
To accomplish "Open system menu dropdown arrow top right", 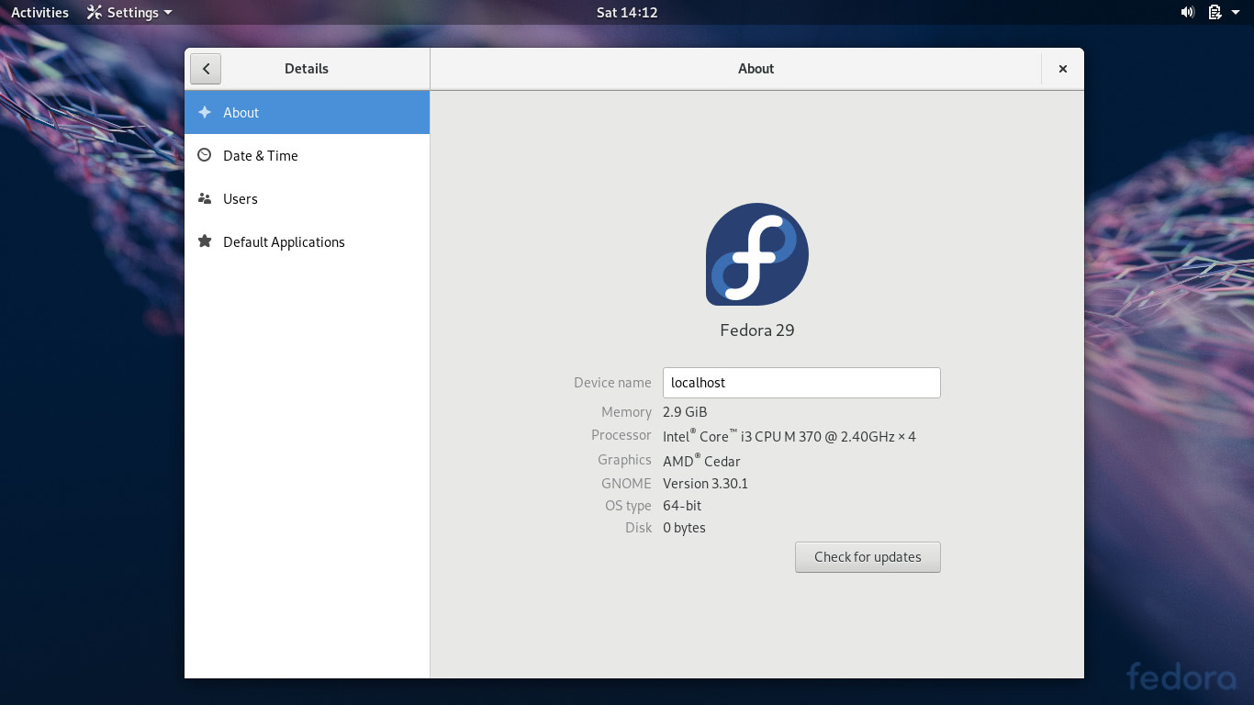I will point(1237,13).
